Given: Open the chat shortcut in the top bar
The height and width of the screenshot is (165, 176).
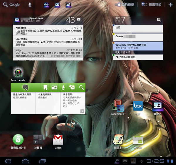Looking at the screenshot, I should point(68,5).
